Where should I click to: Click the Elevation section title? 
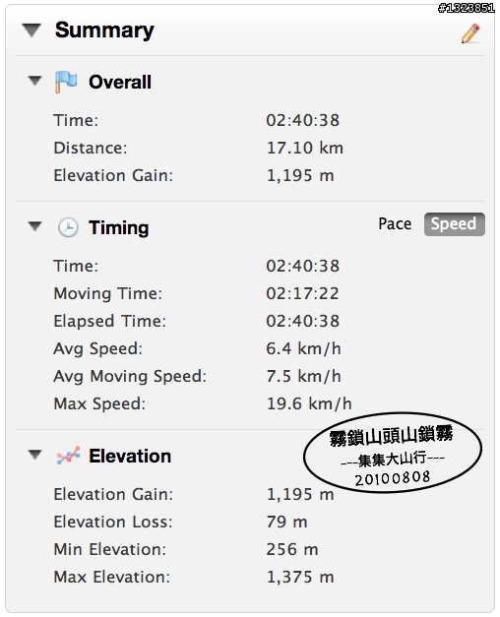pyautogui.click(x=130, y=456)
